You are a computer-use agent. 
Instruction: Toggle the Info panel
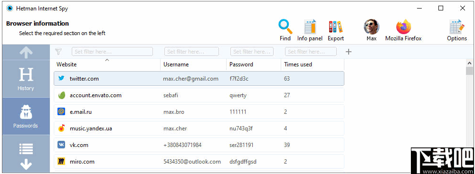point(310,30)
